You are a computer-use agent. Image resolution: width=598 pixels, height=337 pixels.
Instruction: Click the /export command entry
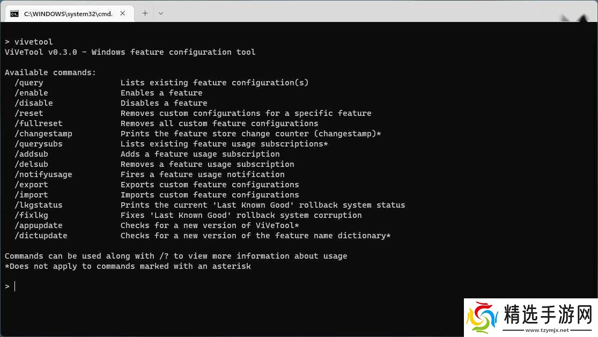pos(31,185)
